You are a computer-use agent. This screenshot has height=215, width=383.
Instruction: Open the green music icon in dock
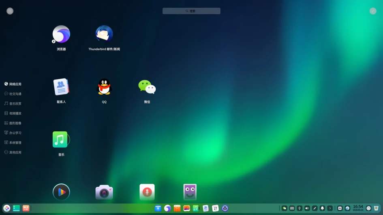196,209
